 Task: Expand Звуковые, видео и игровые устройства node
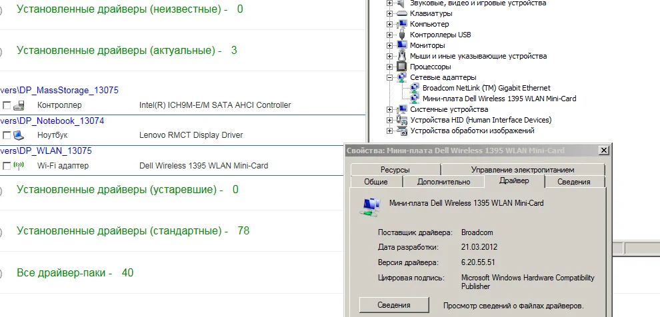click(389, 3)
